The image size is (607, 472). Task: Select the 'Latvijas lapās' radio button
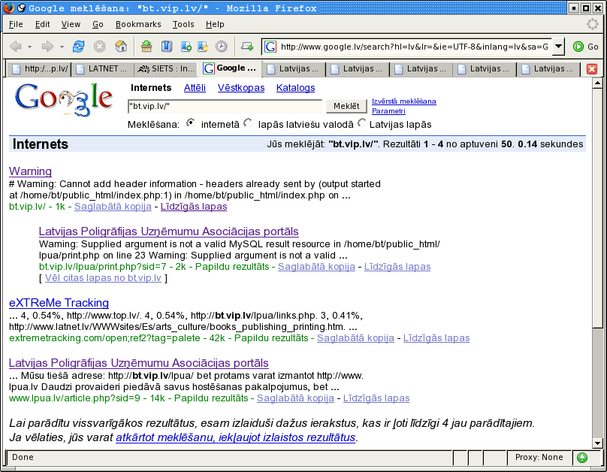click(362, 123)
